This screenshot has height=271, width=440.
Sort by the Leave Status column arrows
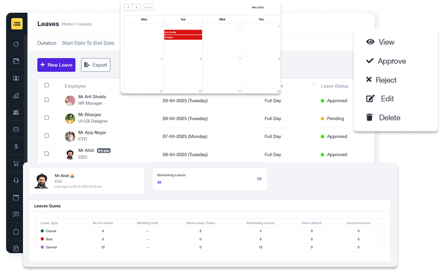click(314, 84)
